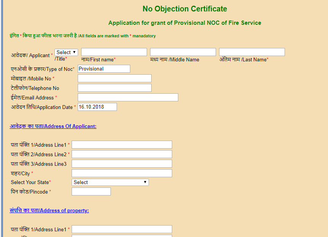Click the Application Date field showing 16.10.2018
The width and height of the screenshot is (328, 237).
click(x=97, y=107)
